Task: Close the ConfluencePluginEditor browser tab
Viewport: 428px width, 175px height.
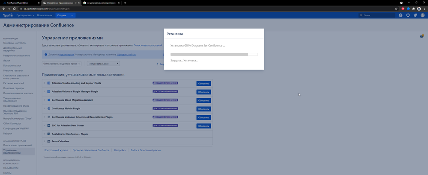Action: (38, 3)
